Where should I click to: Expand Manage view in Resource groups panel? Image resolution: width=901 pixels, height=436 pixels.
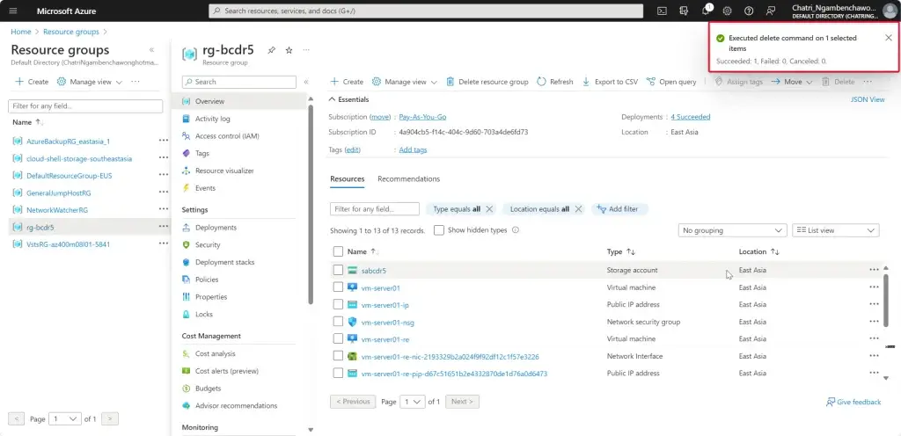click(x=90, y=82)
